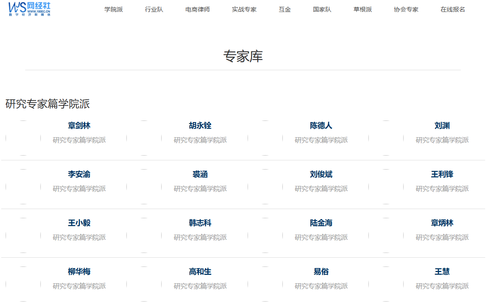The height and width of the screenshot is (306, 486).
Task: Switch to the 国家队 section
Action: coord(322,10)
